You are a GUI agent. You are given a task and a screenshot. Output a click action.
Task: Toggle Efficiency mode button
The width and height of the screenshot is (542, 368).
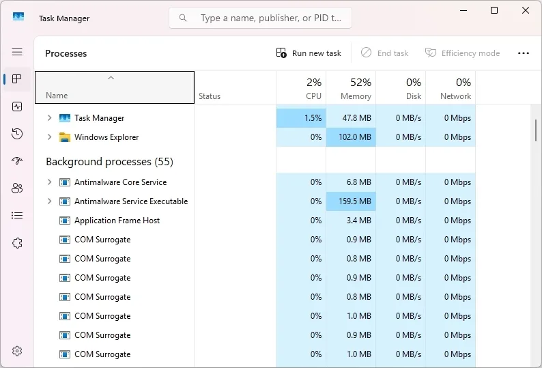(463, 53)
